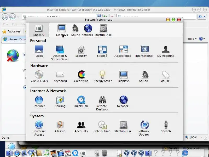
Task: Open CDs & DVDs preferences
Action: coord(39,76)
